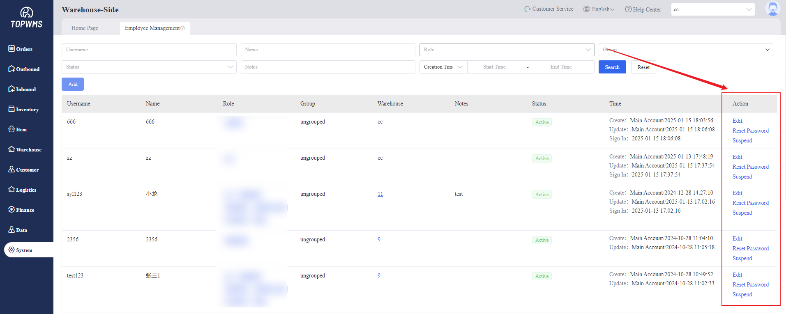This screenshot has width=786, height=314.
Task: Click Reset Password for user 666
Action: 750,131
